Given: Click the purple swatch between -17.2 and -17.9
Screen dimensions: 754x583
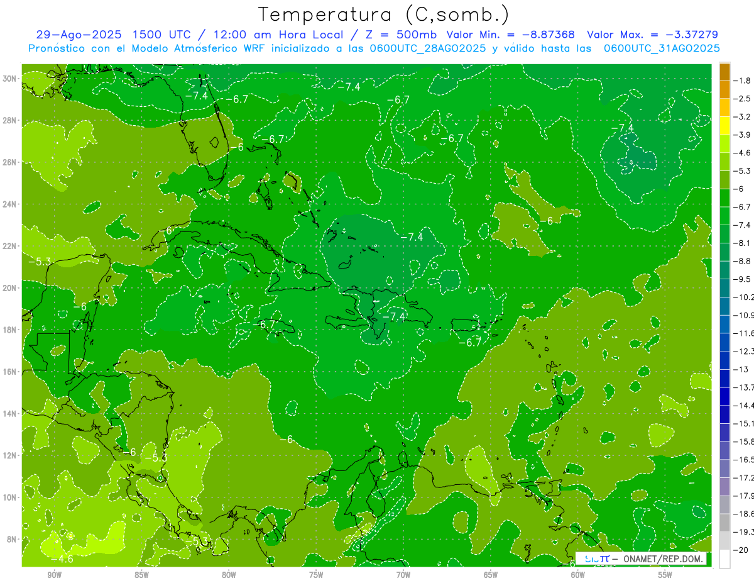Looking at the screenshot, I should [724, 487].
